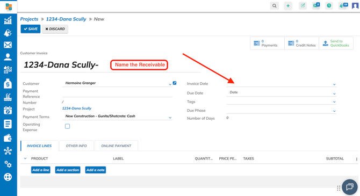Click the green clock activities icon
The image size is (360, 196).
(329, 6)
